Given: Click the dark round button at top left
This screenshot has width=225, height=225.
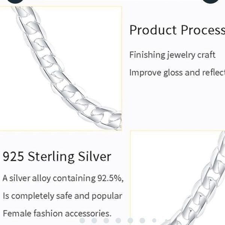Looking at the screenshot, I should pyautogui.click(x=15, y=1).
